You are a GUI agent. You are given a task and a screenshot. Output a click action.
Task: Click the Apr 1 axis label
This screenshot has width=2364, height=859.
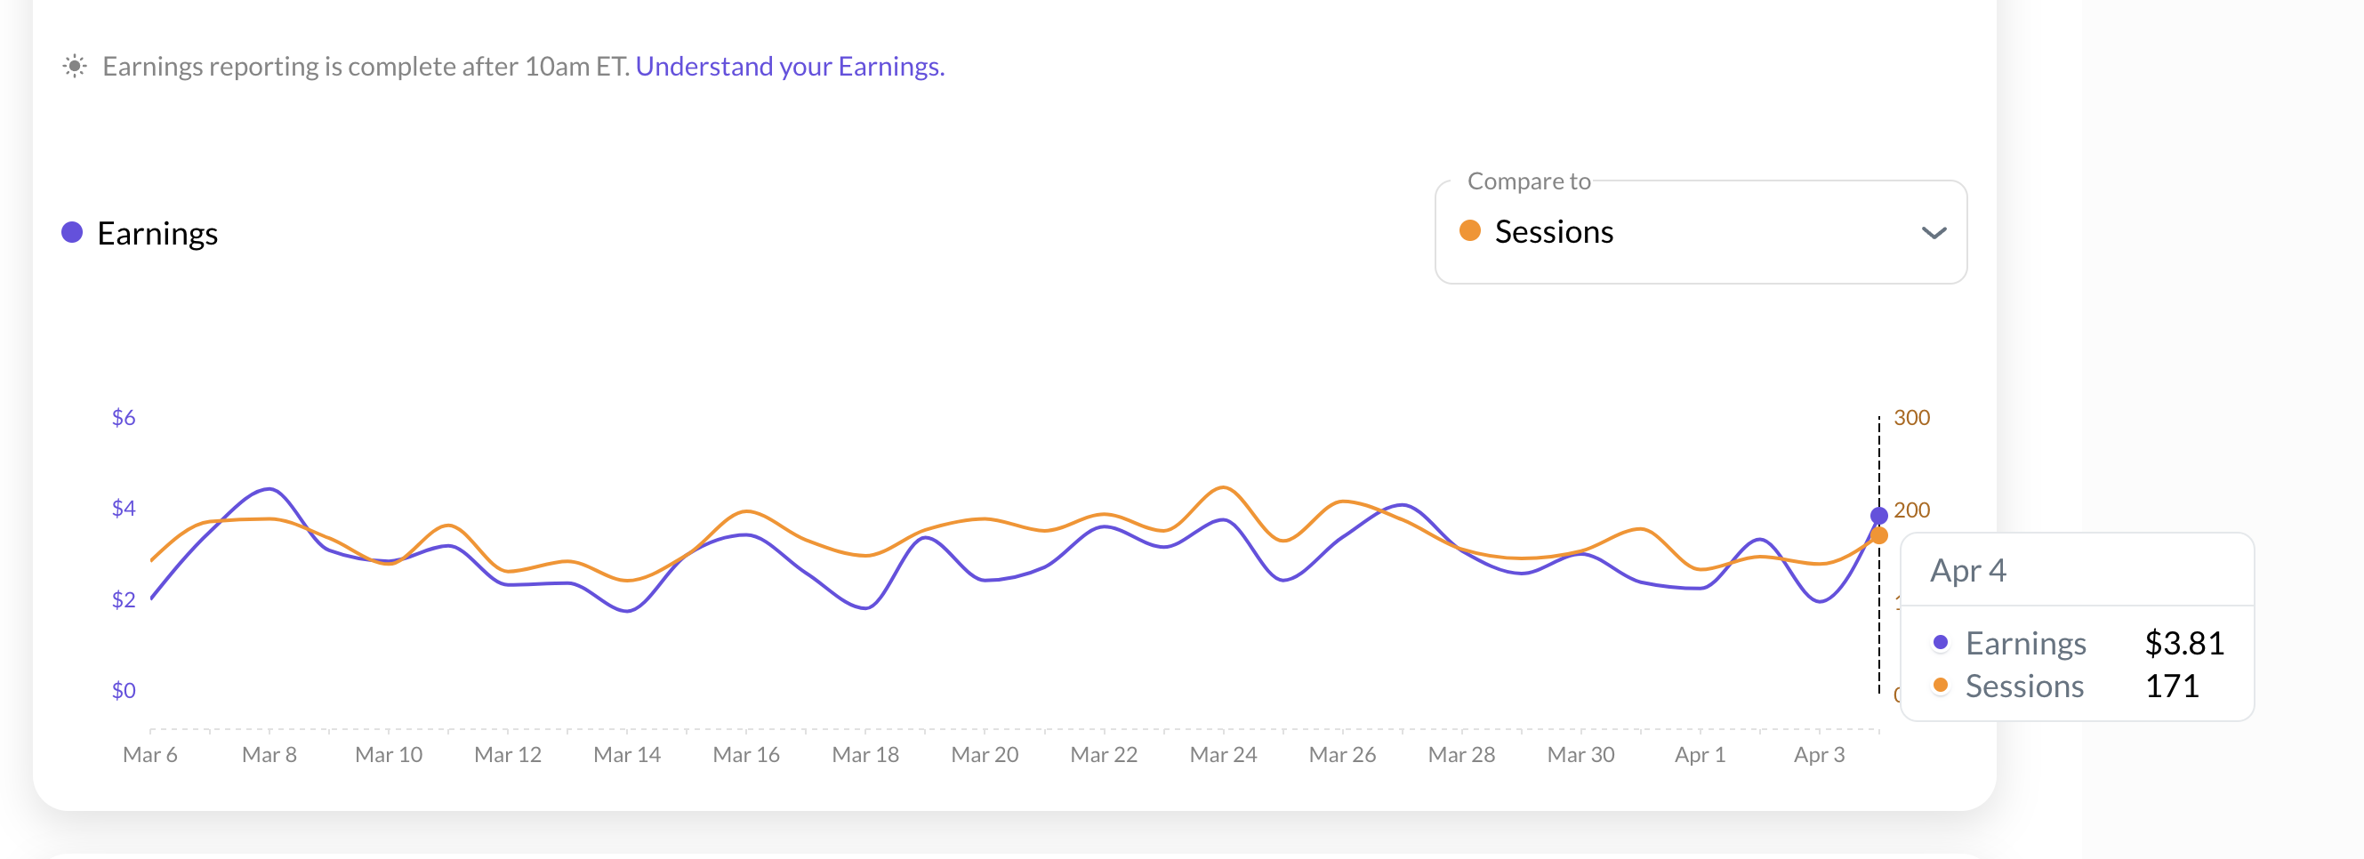(x=1700, y=754)
